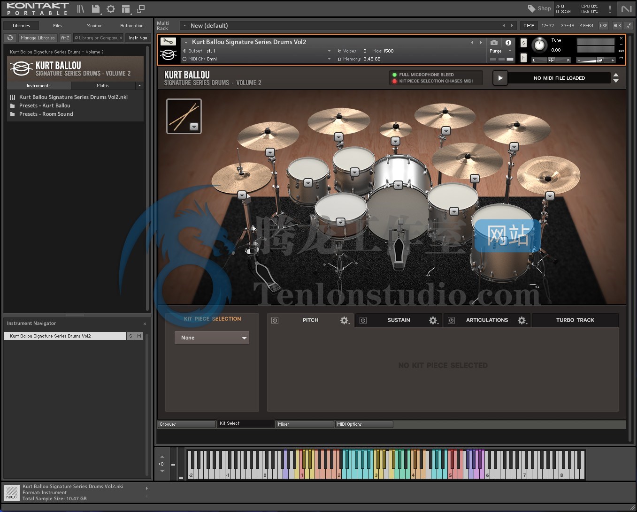Solo instrument in Navigator S button
This screenshot has width=637, height=512.
click(x=131, y=336)
